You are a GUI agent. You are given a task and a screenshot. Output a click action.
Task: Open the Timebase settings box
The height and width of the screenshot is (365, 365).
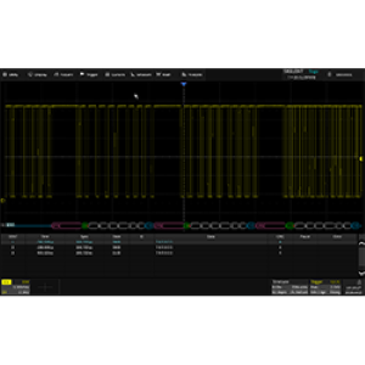[289, 287]
